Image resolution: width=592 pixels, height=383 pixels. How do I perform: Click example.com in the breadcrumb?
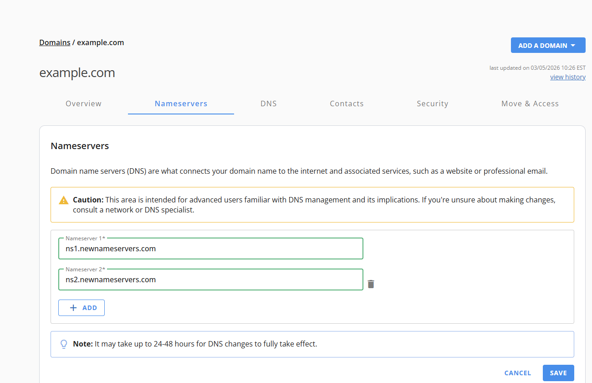point(100,42)
